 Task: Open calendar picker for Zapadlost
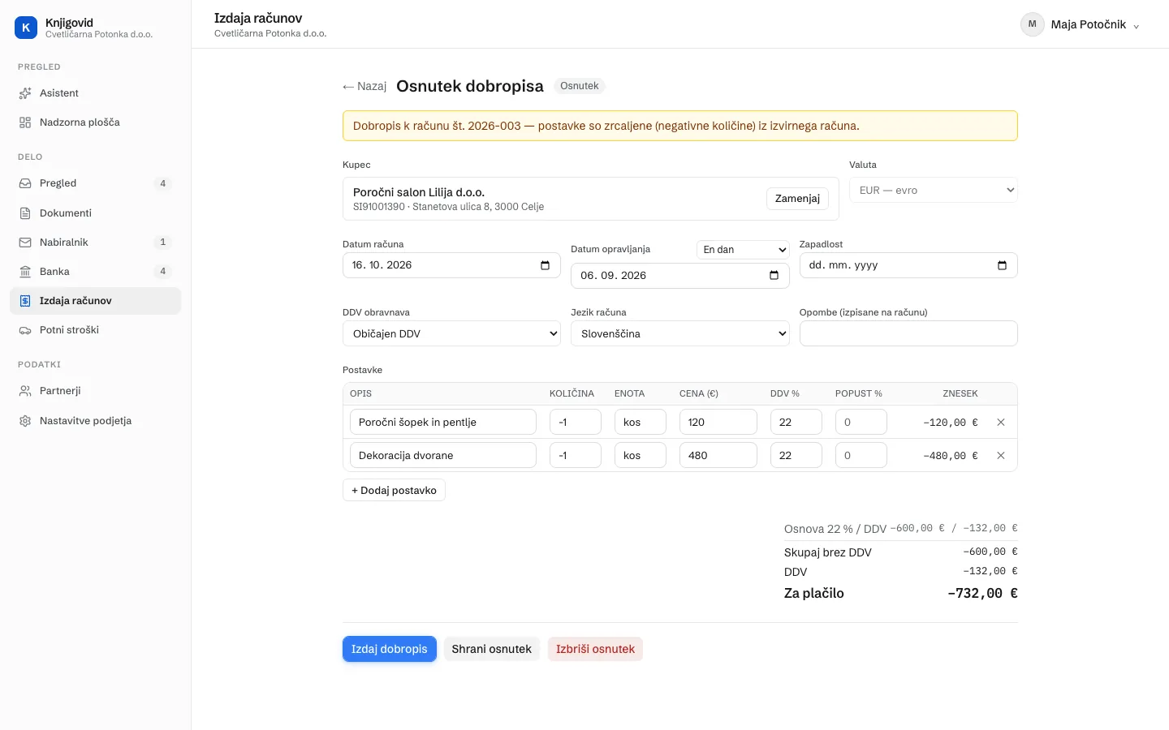[1002, 265]
